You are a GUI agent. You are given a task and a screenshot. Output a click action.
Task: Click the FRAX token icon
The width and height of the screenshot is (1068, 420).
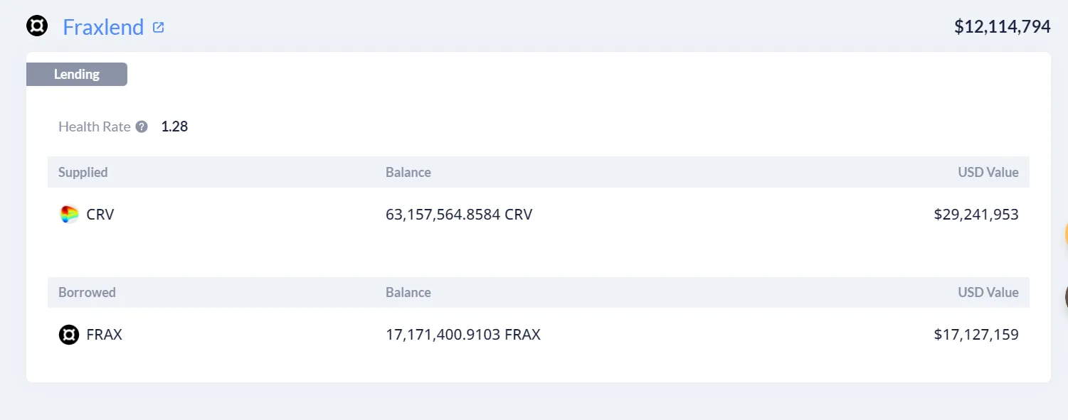69,335
